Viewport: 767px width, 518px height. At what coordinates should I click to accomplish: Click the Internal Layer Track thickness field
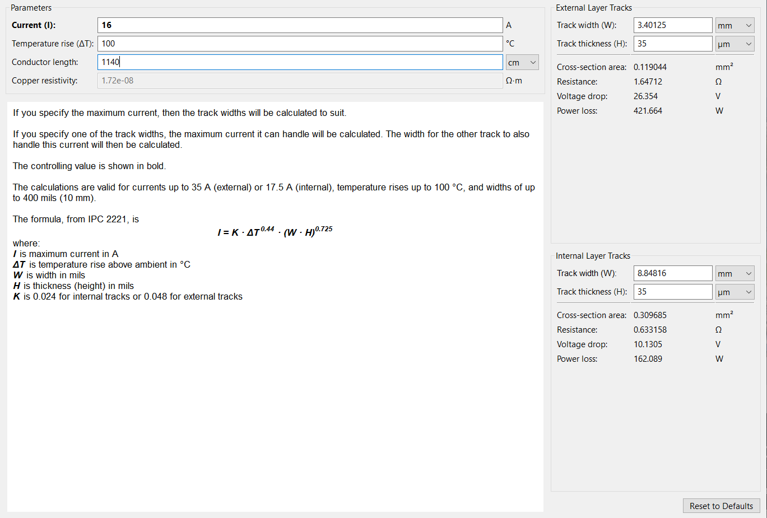click(x=673, y=292)
